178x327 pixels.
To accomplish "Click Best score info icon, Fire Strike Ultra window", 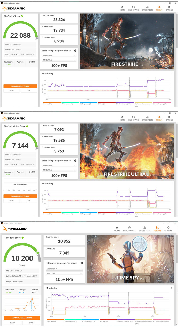I will [34, 172].
